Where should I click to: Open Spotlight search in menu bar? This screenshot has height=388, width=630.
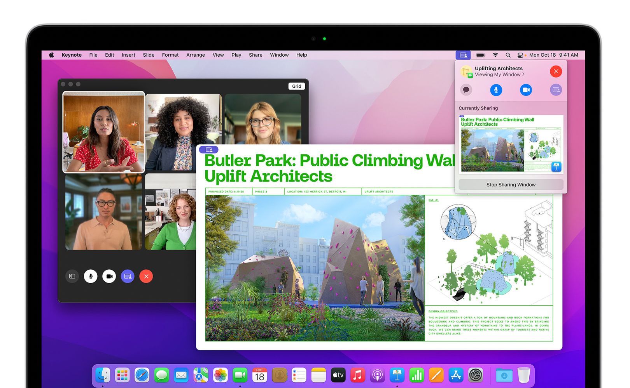pyautogui.click(x=508, y=55)
